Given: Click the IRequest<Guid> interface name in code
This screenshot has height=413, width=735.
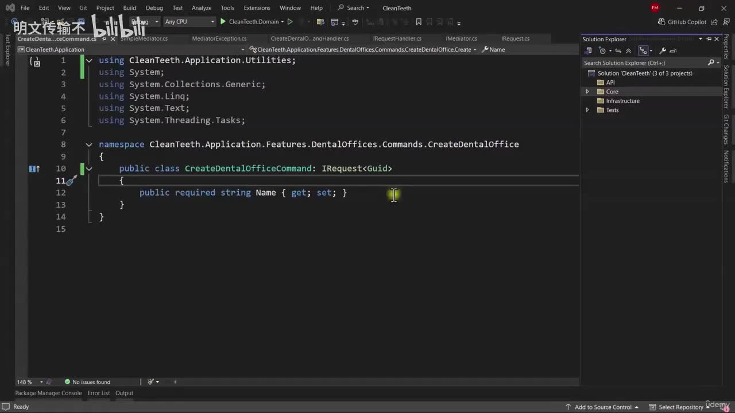Looking at the screenshot, I should (x=357, y=169).
